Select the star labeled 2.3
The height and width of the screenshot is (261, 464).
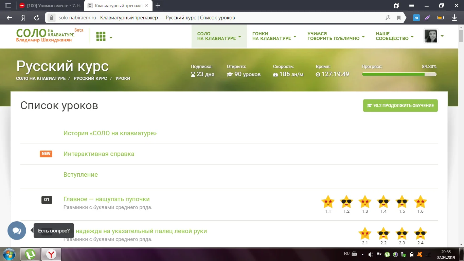point(402,233)
